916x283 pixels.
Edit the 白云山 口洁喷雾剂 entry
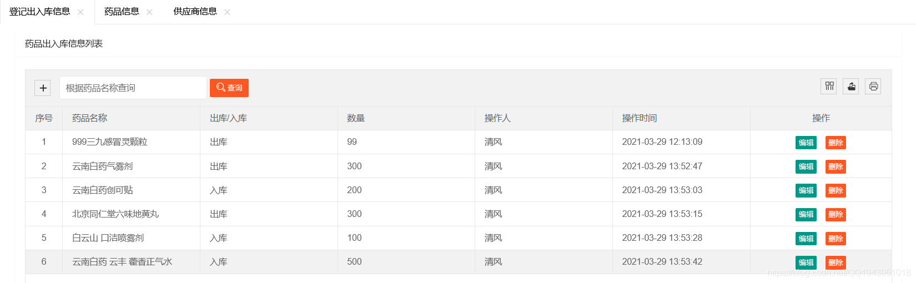coord(806,239)
